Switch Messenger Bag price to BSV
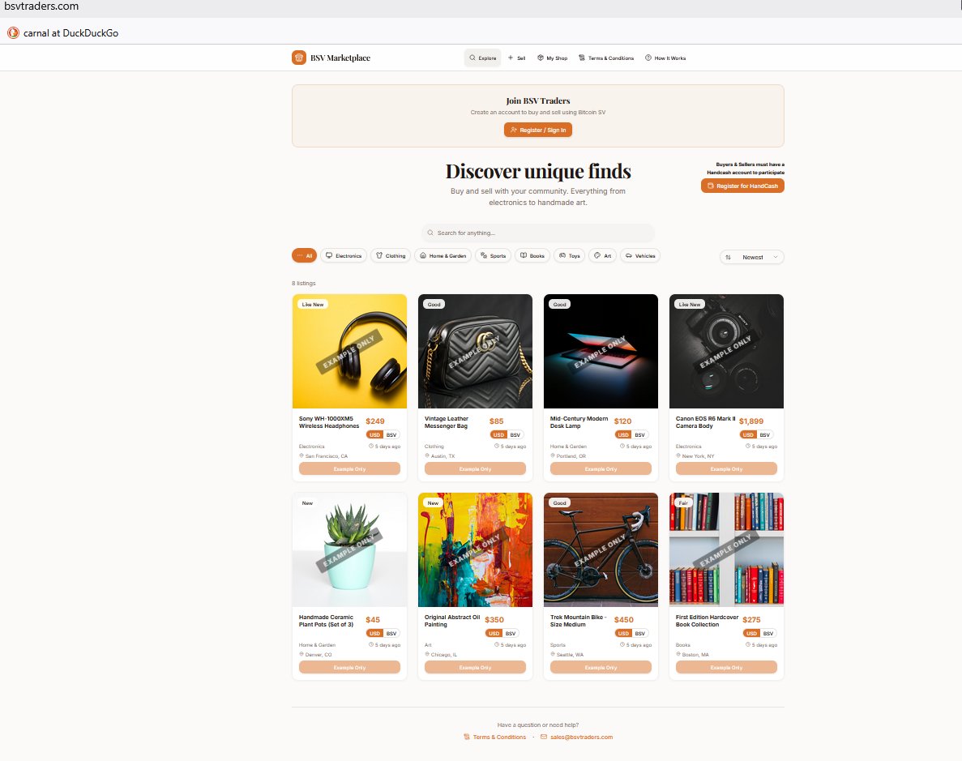The image size is (962, 761). 515,434
